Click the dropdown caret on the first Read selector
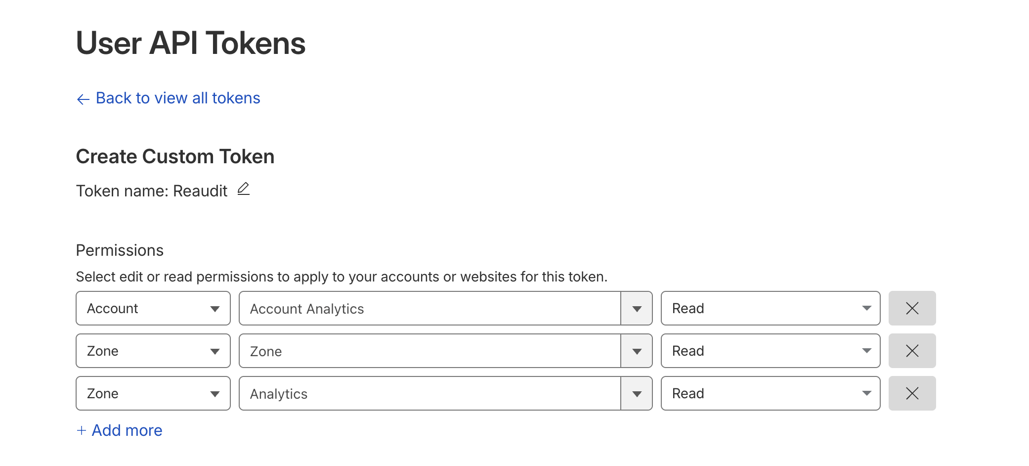 pyautogui.click(x=866, y=308)
